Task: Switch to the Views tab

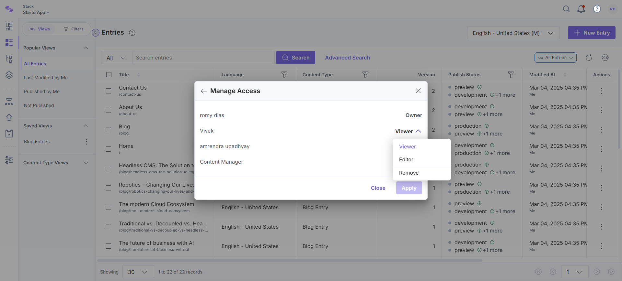Action: pos(40,29)
